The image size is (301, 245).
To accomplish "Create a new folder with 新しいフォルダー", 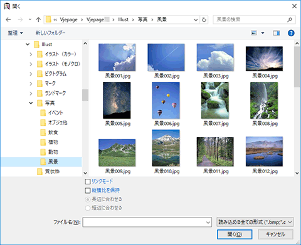I will pyautogui.click(x=50, y=32).
